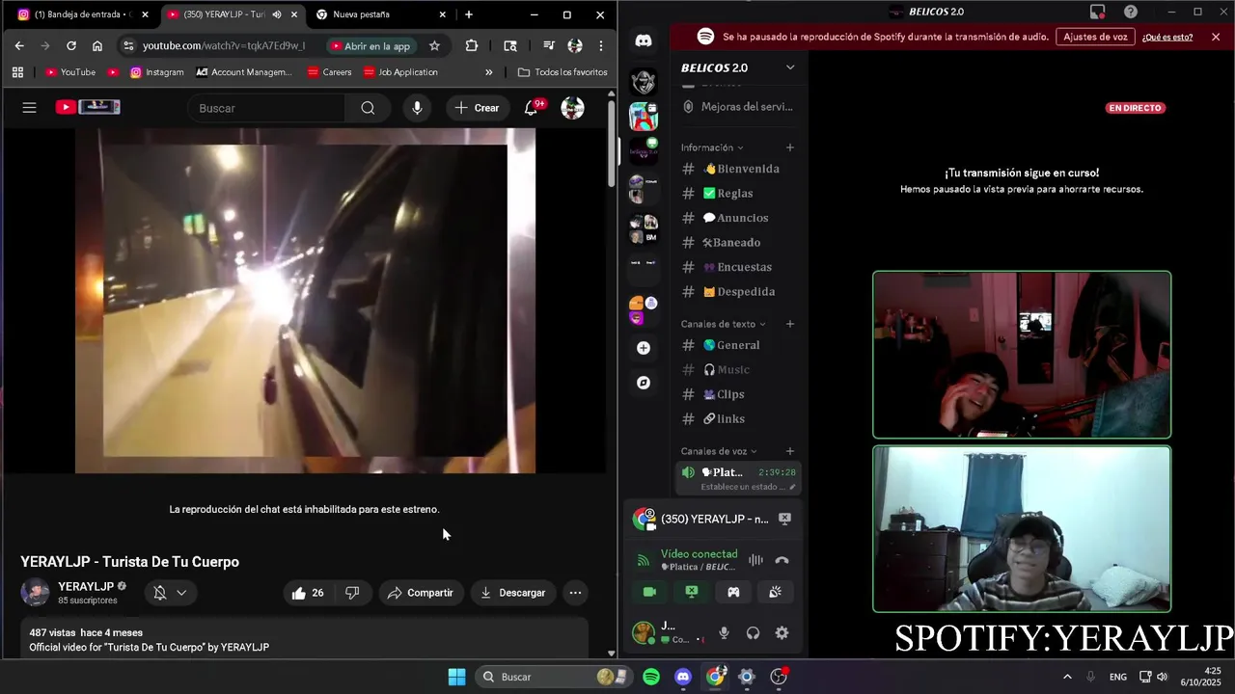Image resolution: width=1235 pixels, height=694 pixels.
Task: Open Chrome media controls icon
Action: [x=548, y=45]
